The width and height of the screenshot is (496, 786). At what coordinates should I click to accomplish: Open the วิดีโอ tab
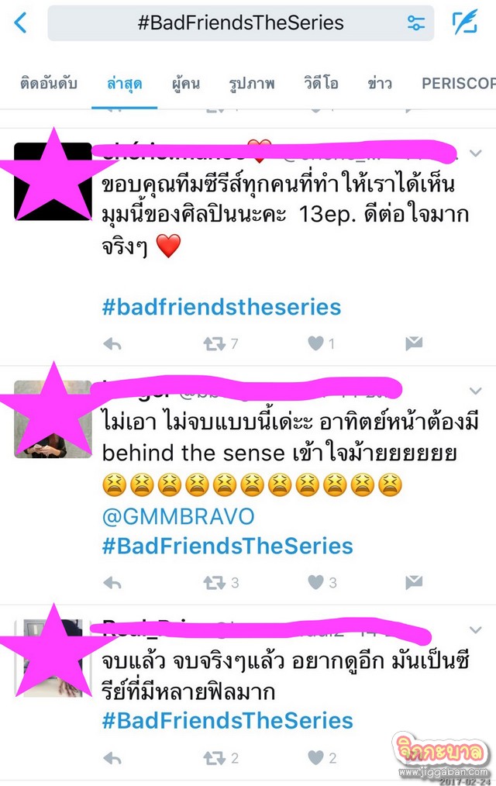coord(321,83)
